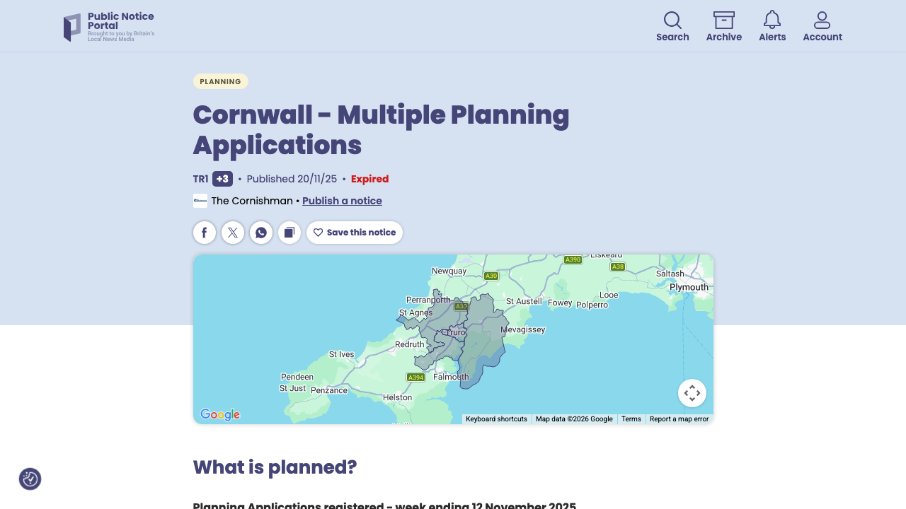Share the notice via WhatsApp
This screenshot has width=906, height=509.
coord(261,232)
